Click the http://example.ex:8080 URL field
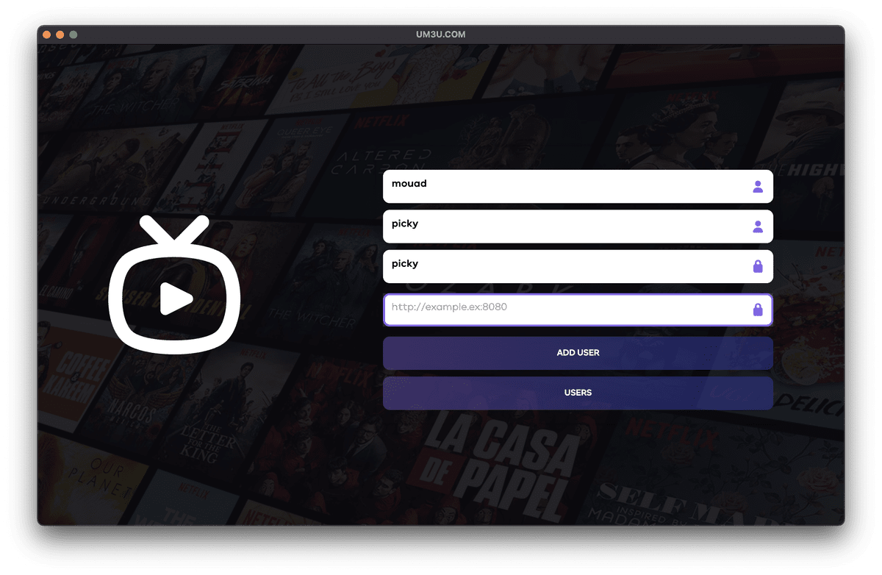 point(578,310)
